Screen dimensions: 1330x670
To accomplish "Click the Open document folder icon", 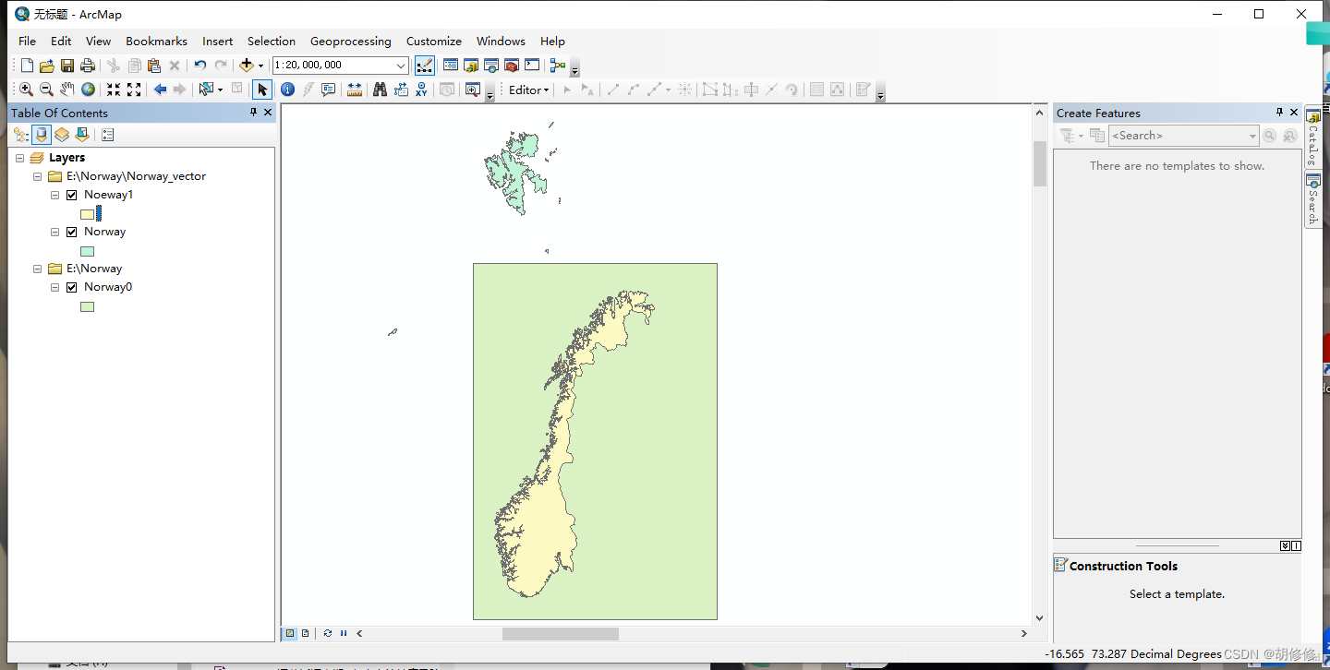I will pos(47,66).
